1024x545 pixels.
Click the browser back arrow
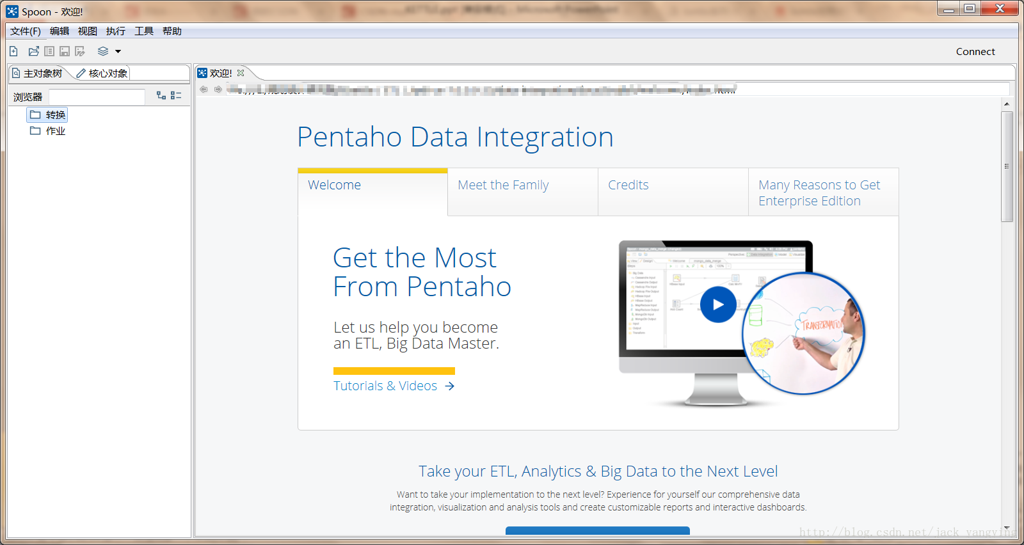(204, 89)
